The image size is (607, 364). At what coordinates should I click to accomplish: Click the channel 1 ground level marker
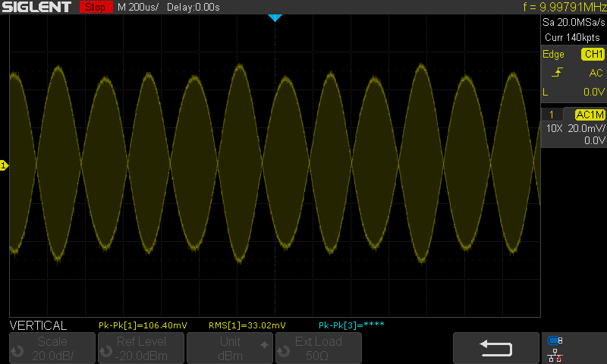tap(4, 165)
